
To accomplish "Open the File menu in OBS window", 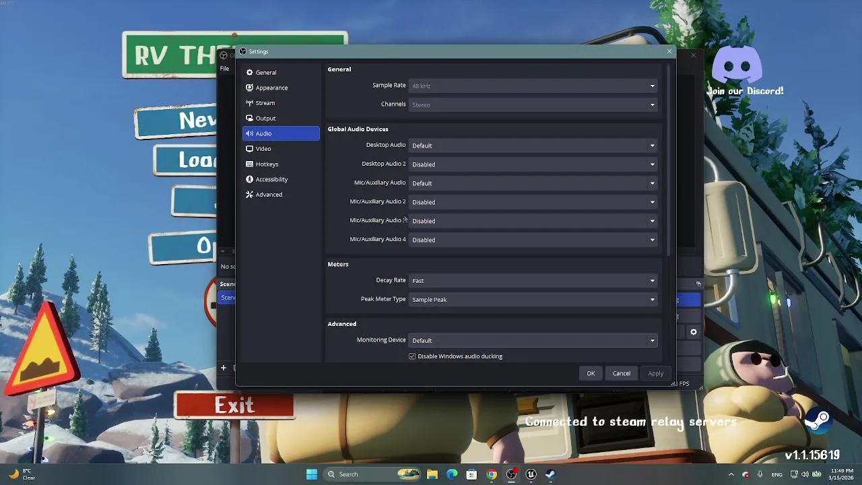I will (x=224, y=68).
